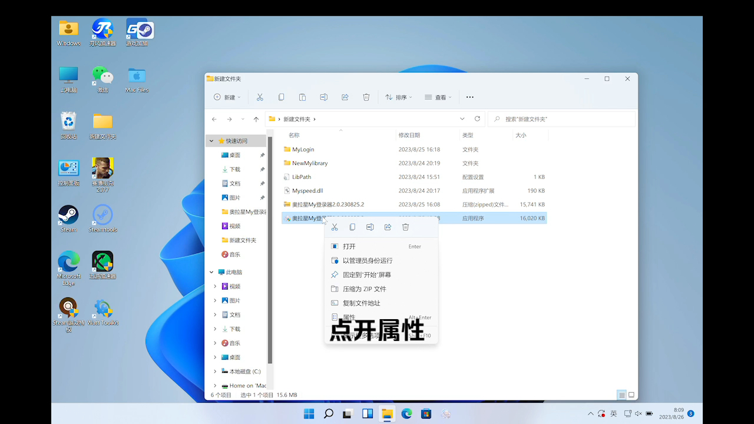The height and width of the screenshot is (424, 754).
Task: Select the 奥拉星My登录器2.0.230825.2 zip file
Action: (414, 204)
